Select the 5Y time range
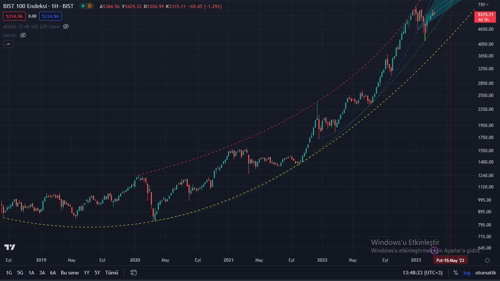 click(97, 273)
